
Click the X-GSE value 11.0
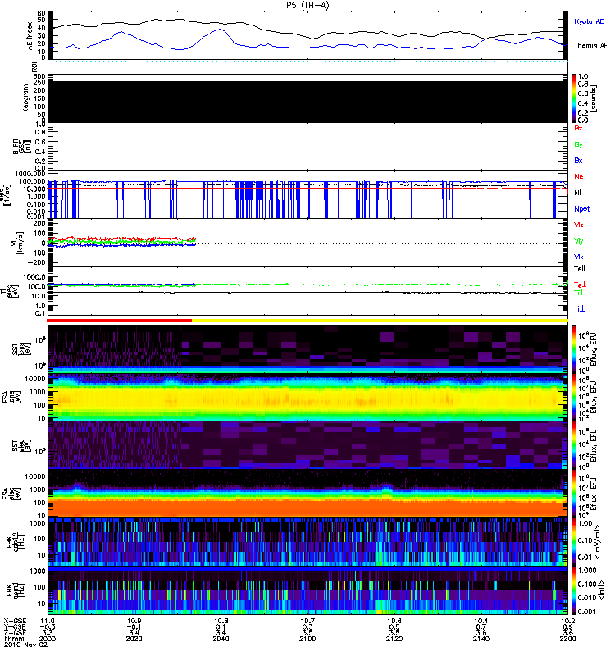(x=48, y=622)
